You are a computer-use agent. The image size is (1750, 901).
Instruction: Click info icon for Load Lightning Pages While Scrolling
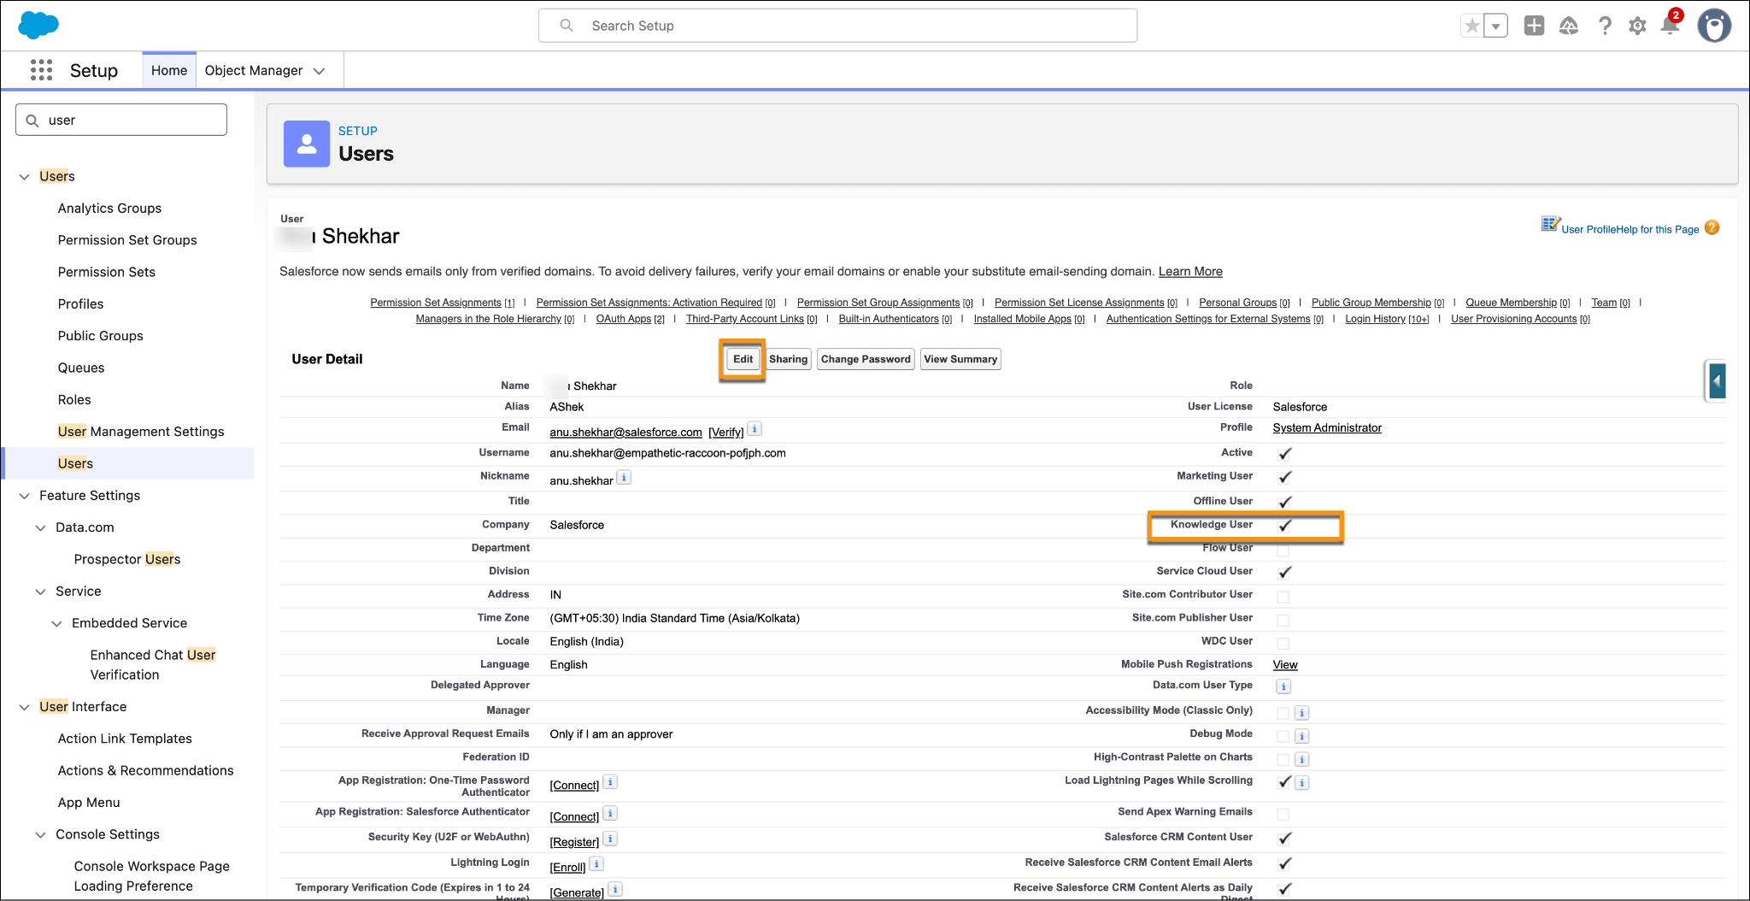point(1301,782)
